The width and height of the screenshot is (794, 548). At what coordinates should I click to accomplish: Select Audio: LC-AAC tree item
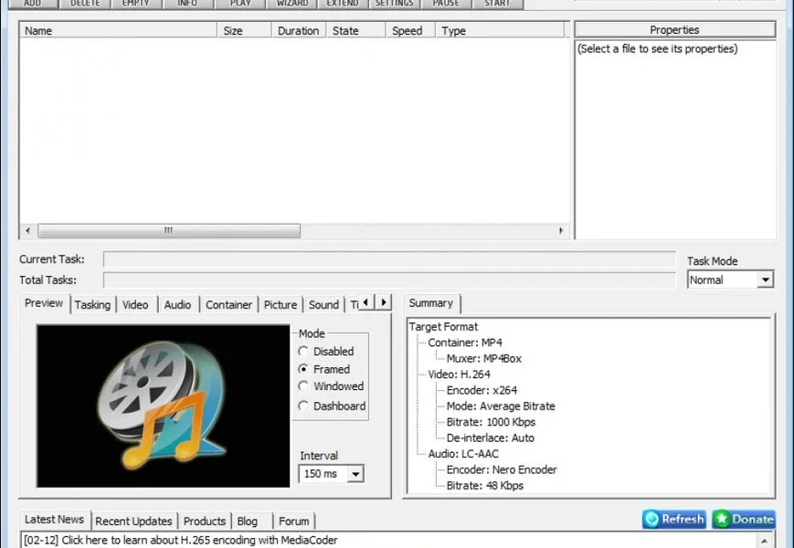[x=463, y=454]
